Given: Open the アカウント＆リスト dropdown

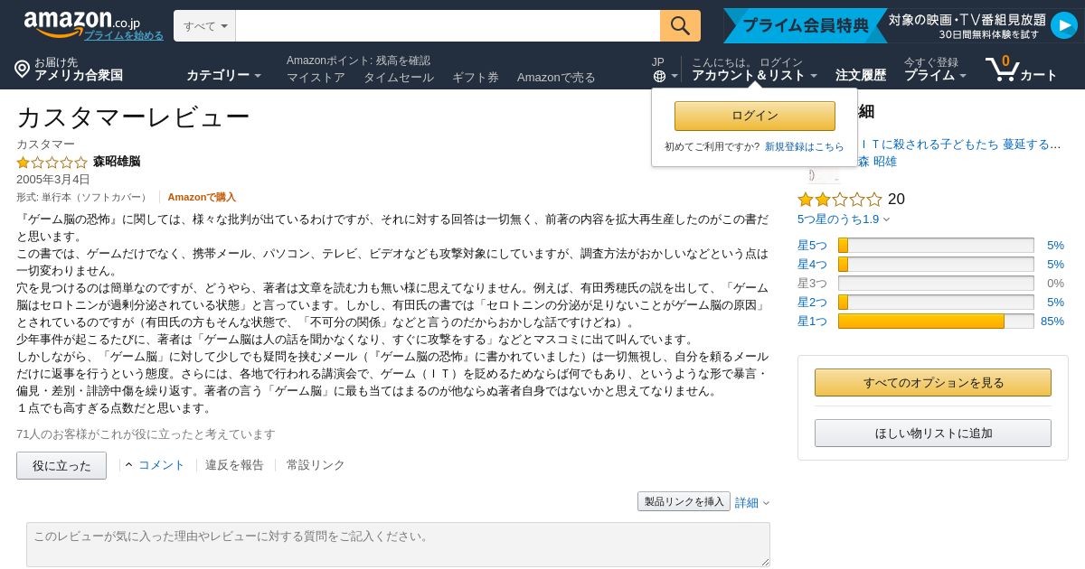Looking at the screenshot, I should (754, 76).
